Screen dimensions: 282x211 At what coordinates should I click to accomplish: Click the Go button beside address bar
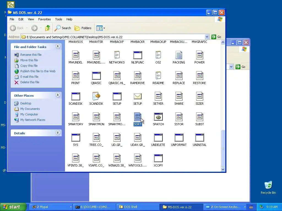[x=216, y=37]
